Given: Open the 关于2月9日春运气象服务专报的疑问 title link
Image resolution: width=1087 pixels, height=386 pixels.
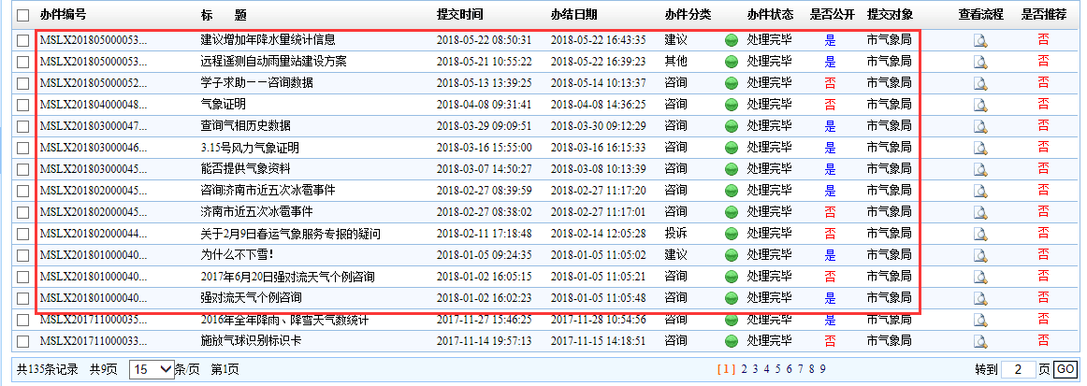Looking at the screenshot, I should tap(290, 234).
